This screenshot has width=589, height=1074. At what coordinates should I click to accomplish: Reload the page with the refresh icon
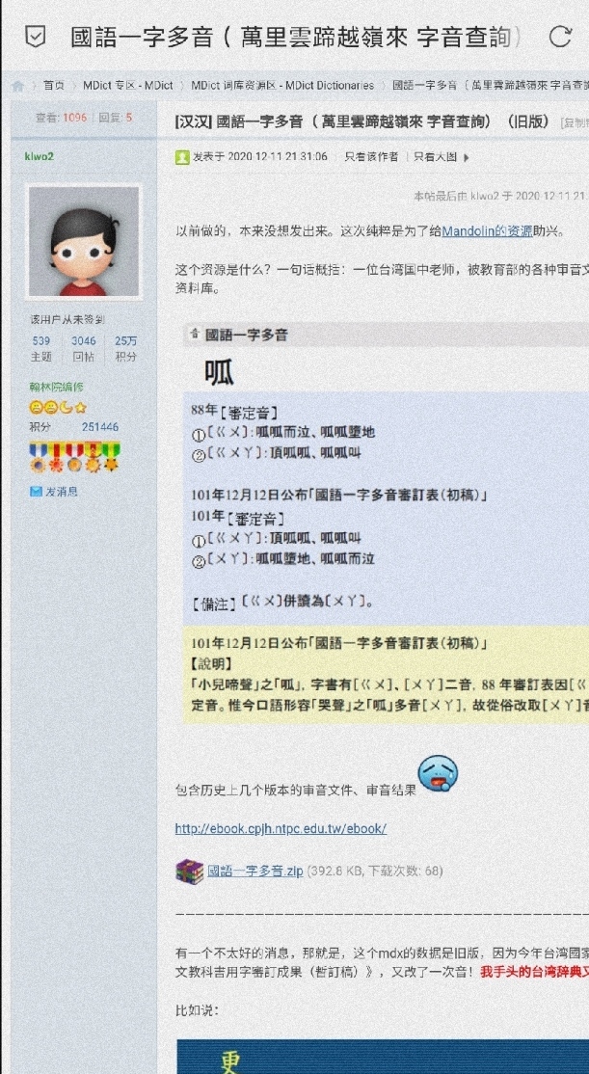(x=560, y=37)
